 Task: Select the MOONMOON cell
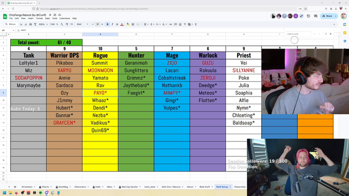[100, 70]
